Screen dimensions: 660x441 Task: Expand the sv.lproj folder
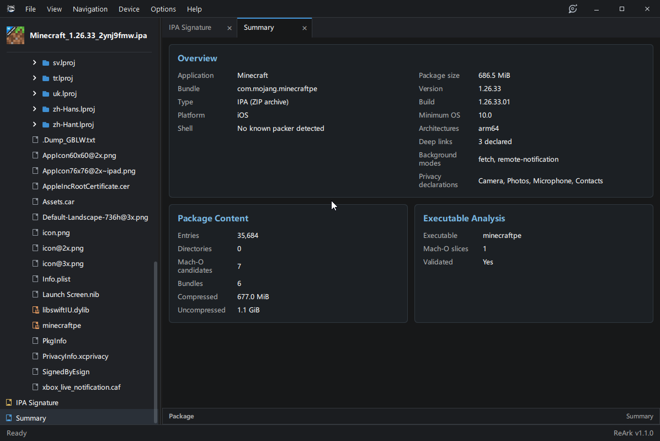coord(35,62)
